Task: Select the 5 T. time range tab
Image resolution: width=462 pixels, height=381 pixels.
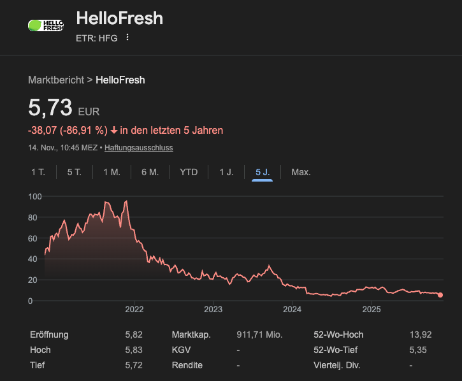Action: tap(75, 172)
